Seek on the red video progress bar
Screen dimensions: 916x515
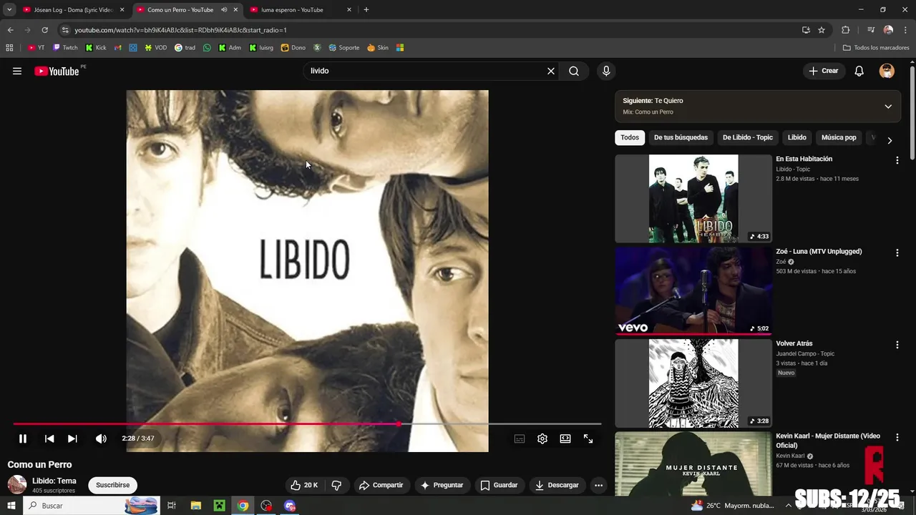(x=307, y=424)
